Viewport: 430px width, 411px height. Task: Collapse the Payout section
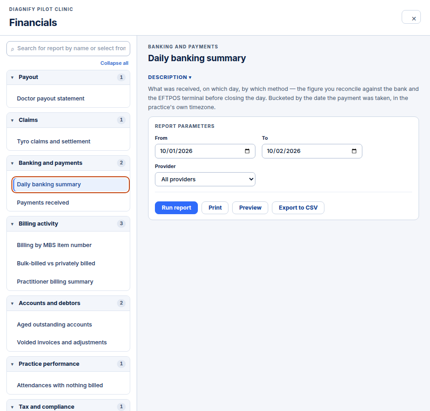point(68,77)
